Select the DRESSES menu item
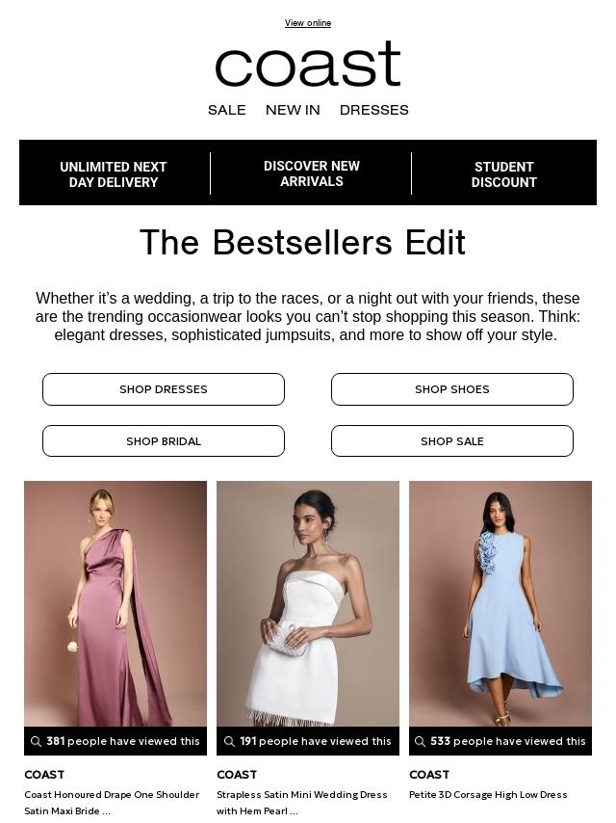This screenshot has height=823, width=616. coord(373,110)
